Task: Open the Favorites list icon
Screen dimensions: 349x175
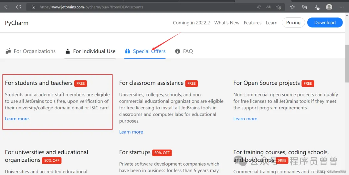Action: (x=292, y=7)
